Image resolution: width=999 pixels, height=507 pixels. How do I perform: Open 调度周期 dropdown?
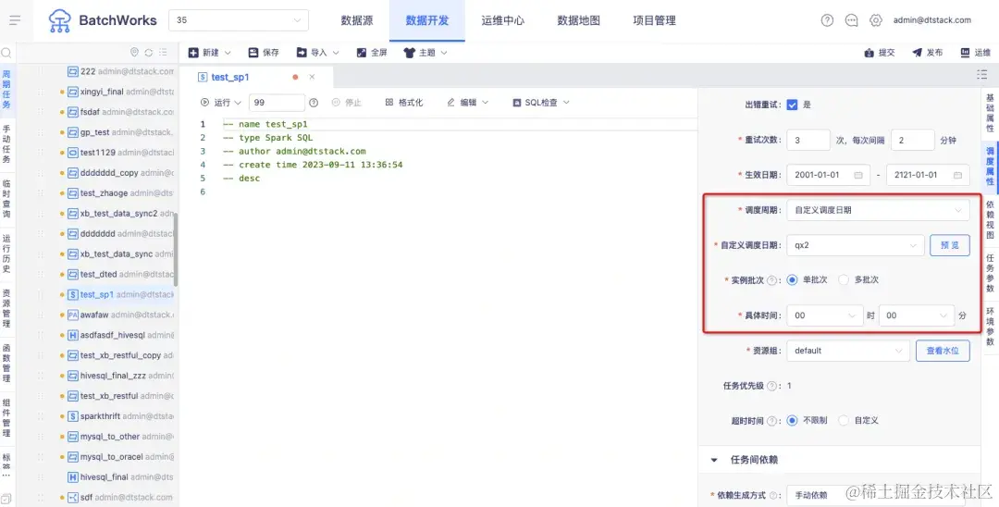pyautogui.click(x=878, y=210)
